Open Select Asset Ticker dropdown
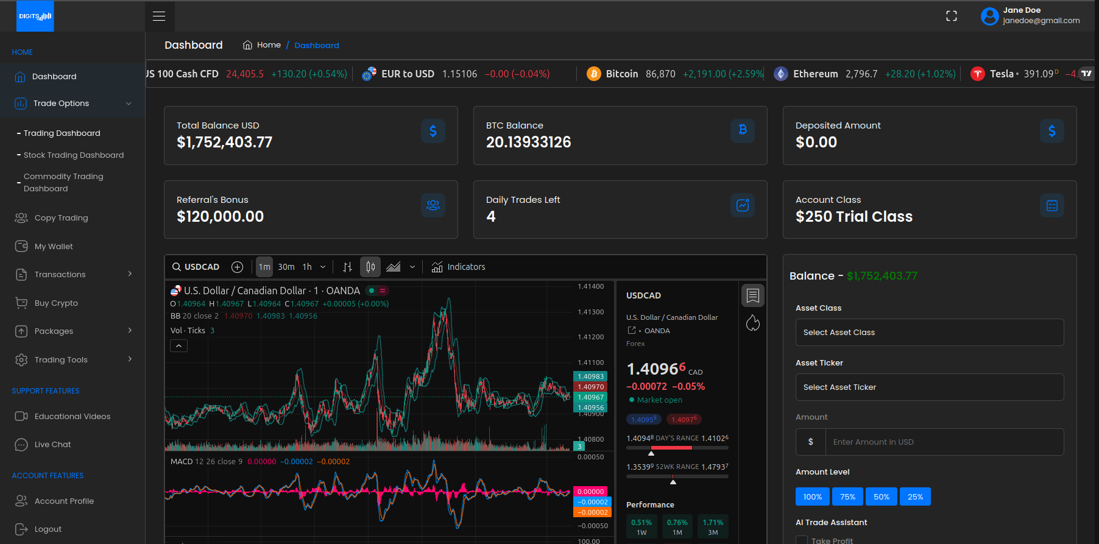This screenshot has height=544, width=1099. (x=930, y=387)
